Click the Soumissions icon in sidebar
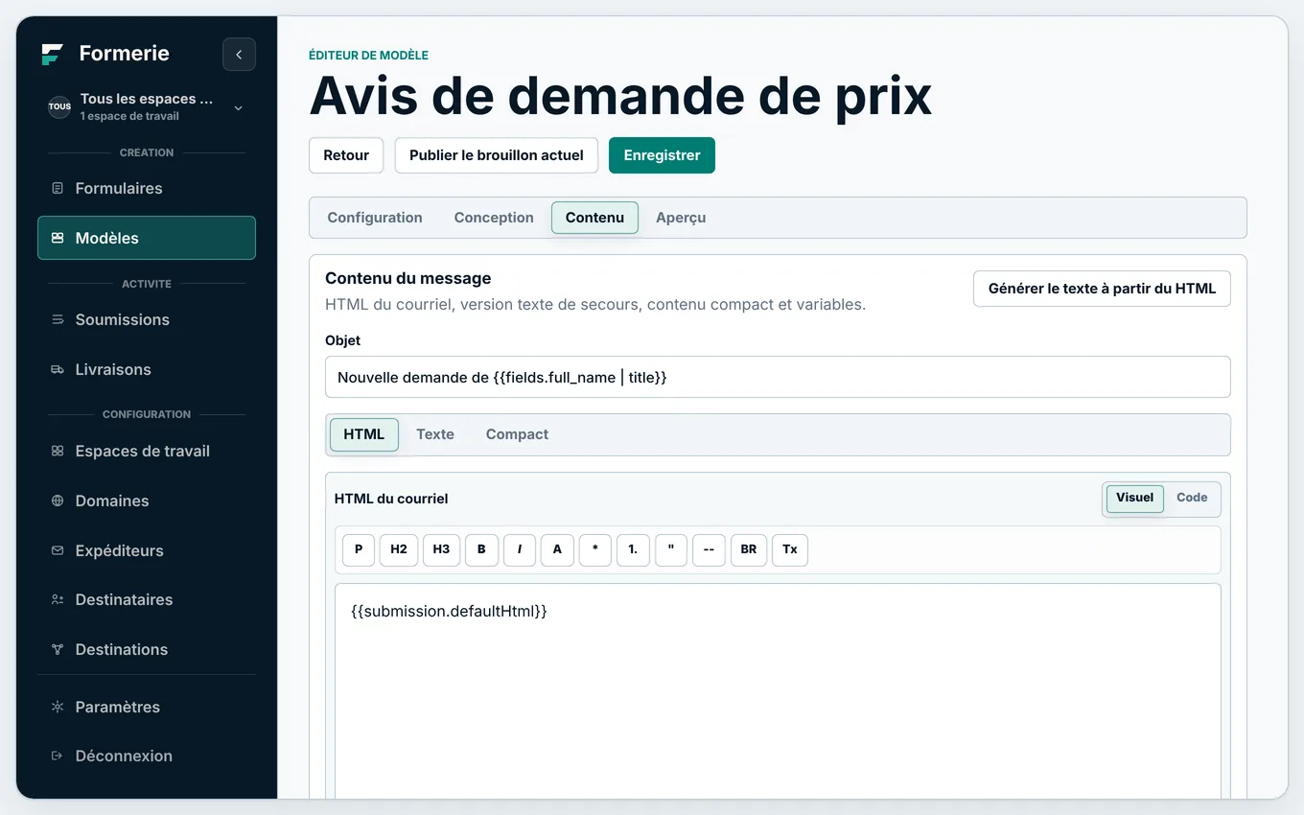1304x815 pixels. click(58, 319)
